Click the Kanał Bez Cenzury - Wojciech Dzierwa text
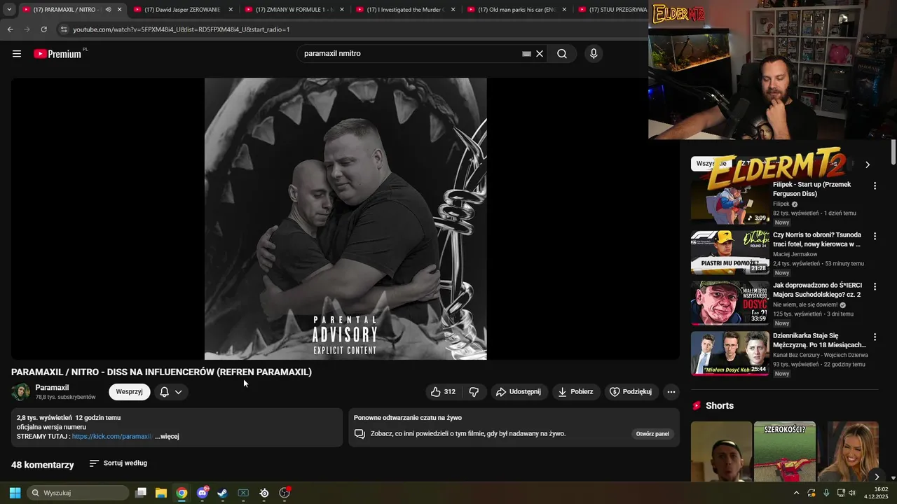 pos(819,355)
